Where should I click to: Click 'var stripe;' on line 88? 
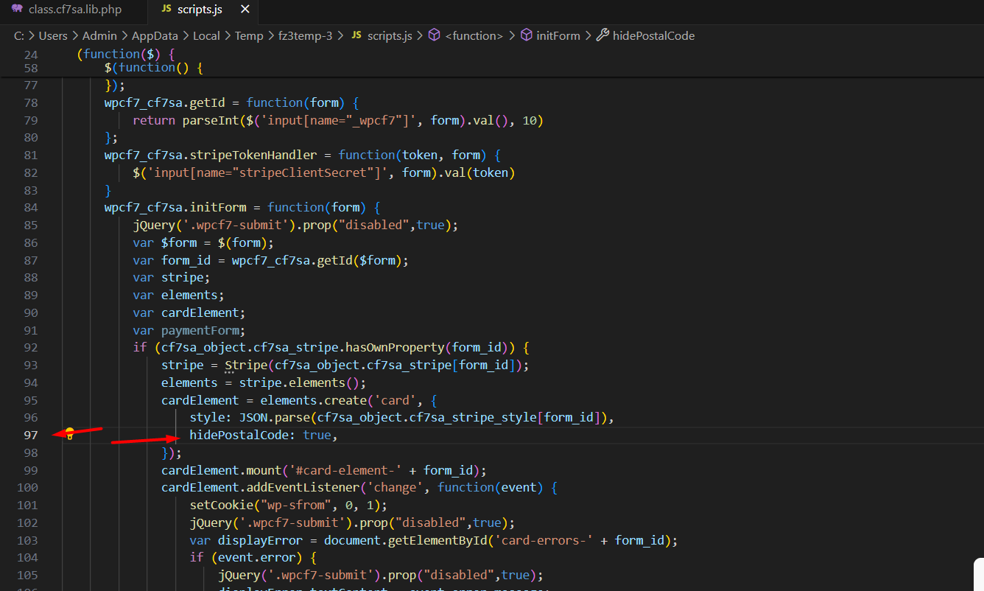click(172, 277)
